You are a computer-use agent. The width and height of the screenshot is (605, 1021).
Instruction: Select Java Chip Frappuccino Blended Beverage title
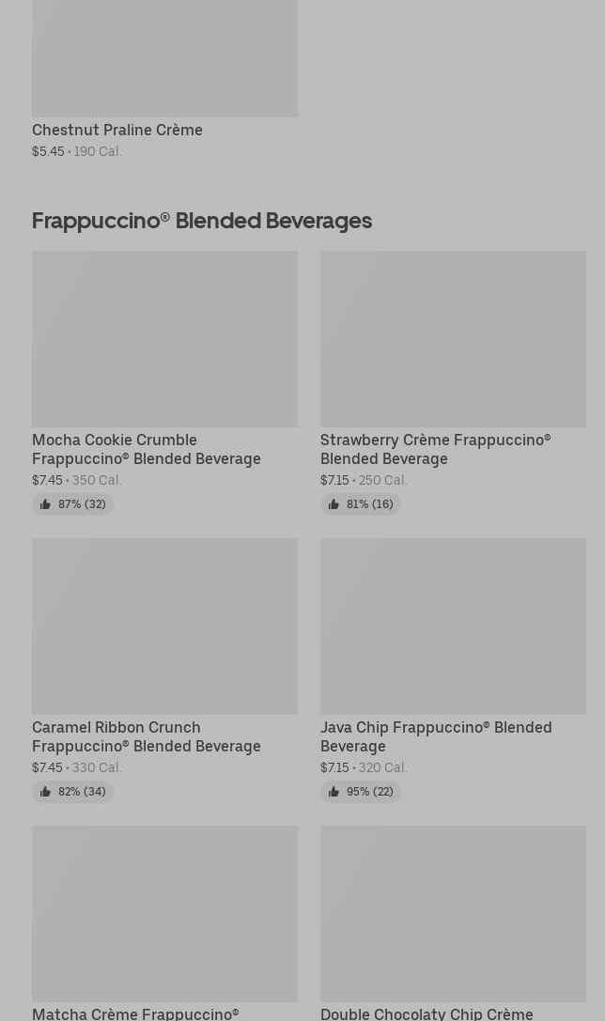point(436,736)
